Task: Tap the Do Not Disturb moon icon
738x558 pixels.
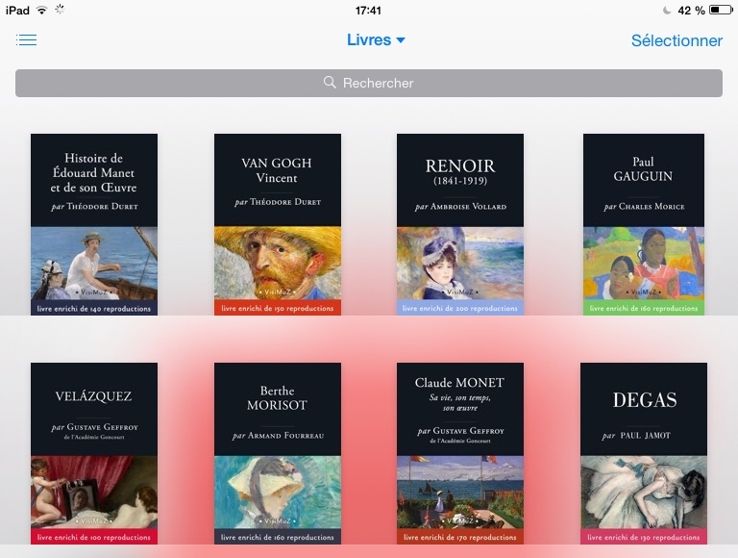Action: (x=667, y=10)
